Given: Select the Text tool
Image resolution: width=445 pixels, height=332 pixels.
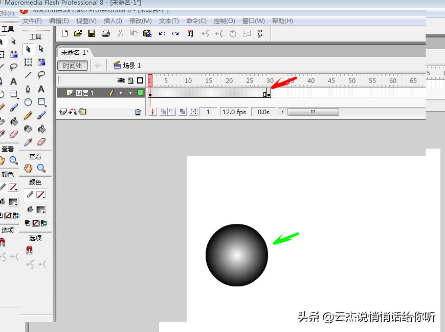Looking at the screenshot, I should tap(40, 88).
